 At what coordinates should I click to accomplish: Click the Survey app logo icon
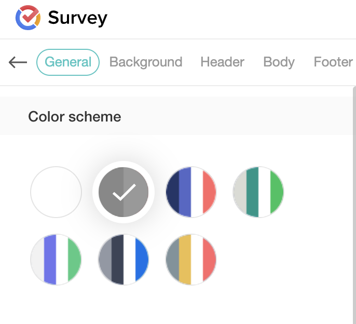[28, 18]
